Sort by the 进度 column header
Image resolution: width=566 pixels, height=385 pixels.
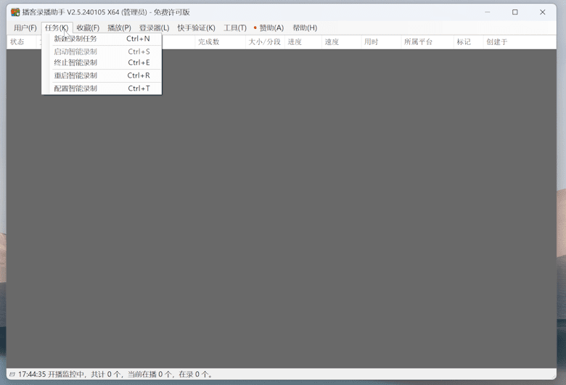click(303, 42)
